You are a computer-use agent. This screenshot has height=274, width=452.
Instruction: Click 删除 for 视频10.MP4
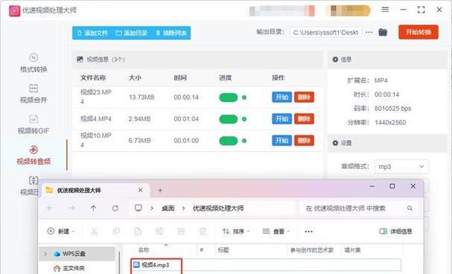click(304, 141)
